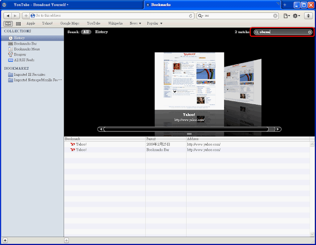Viewport: 316px width, 245px height.
Task: Select Bonjour collection
Action: point(32,54)
